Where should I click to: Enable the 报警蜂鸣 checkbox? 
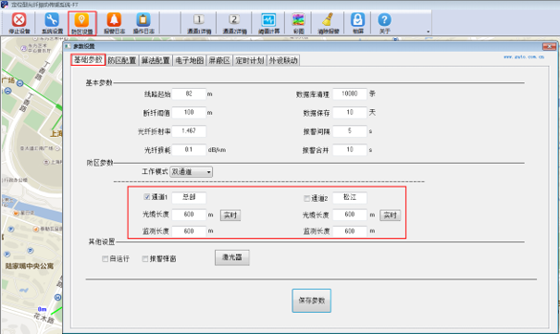(145, 259)
